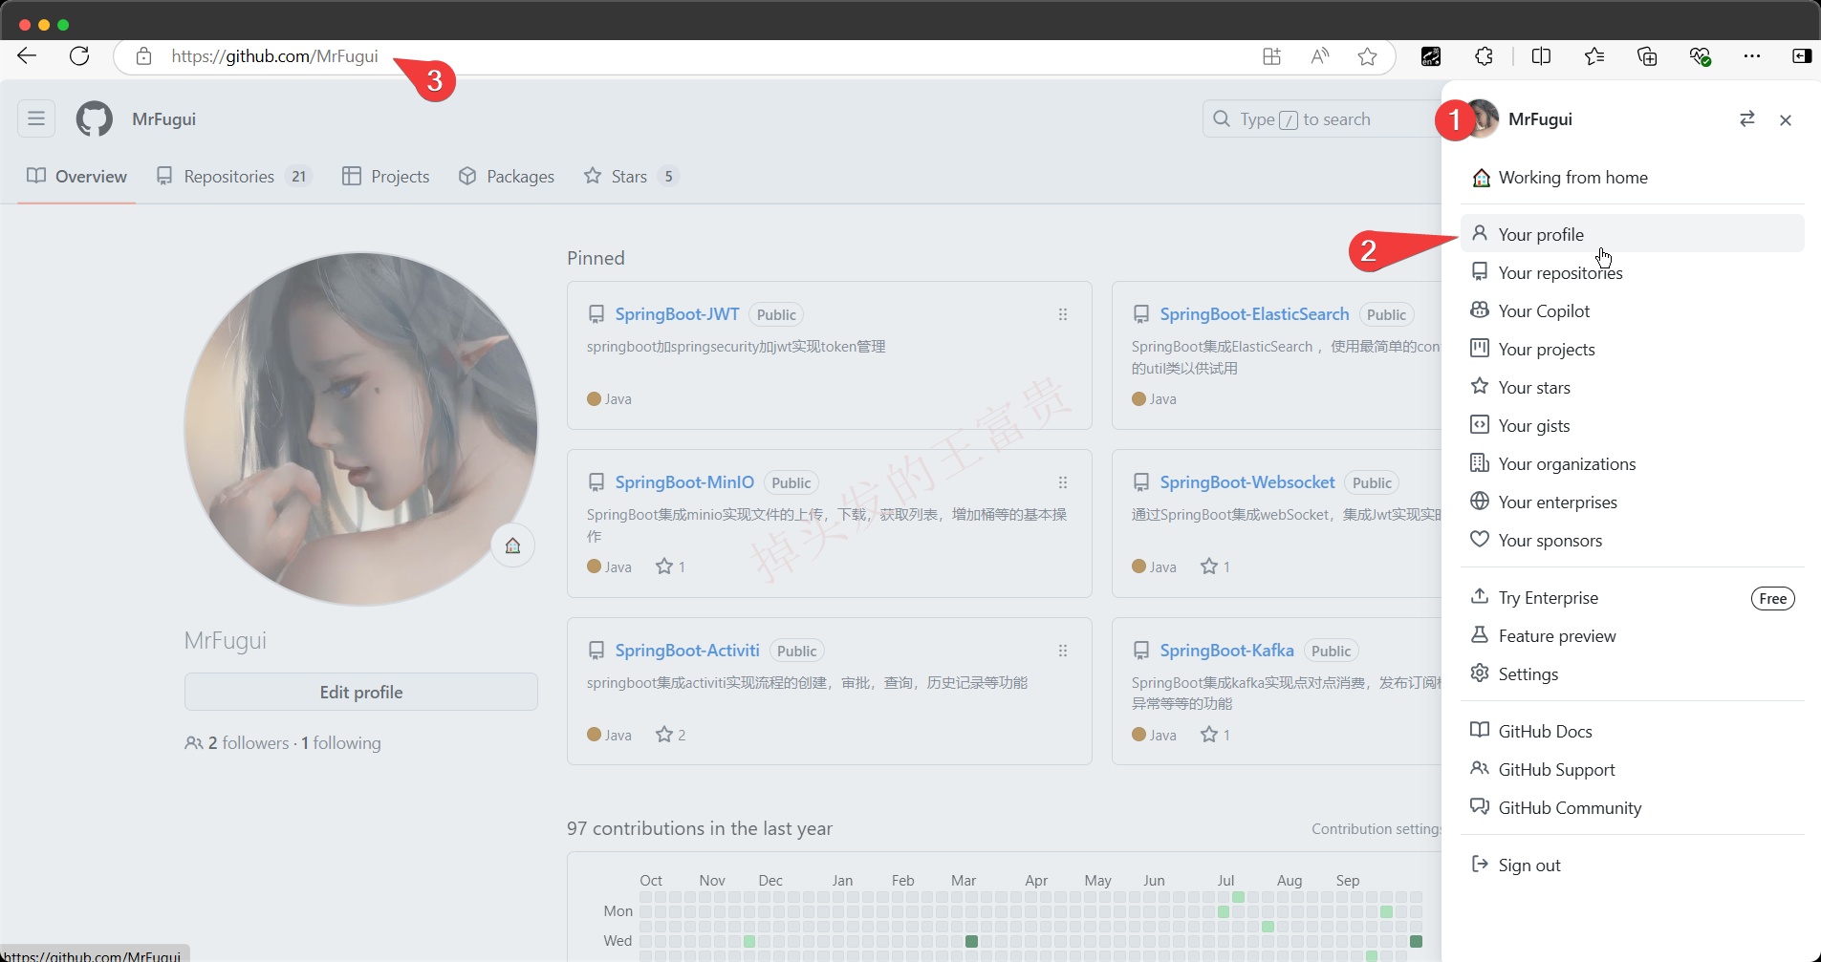Open SpringBoot-JWT repository link

pyautogui.click(x=677, y=314)
